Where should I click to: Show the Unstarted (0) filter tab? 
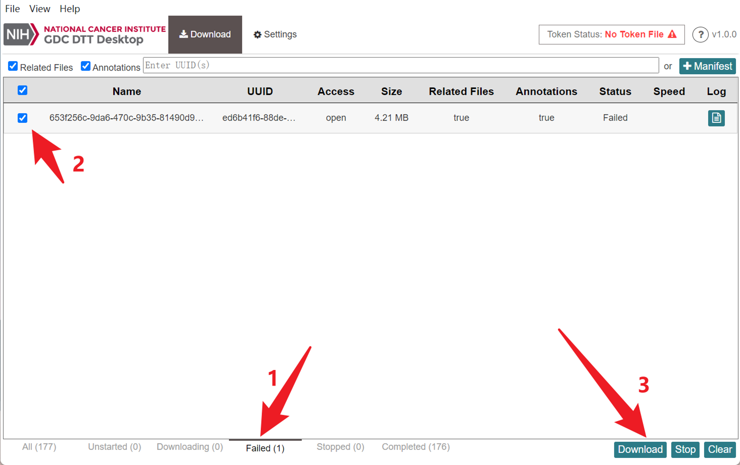pos(115,447)
